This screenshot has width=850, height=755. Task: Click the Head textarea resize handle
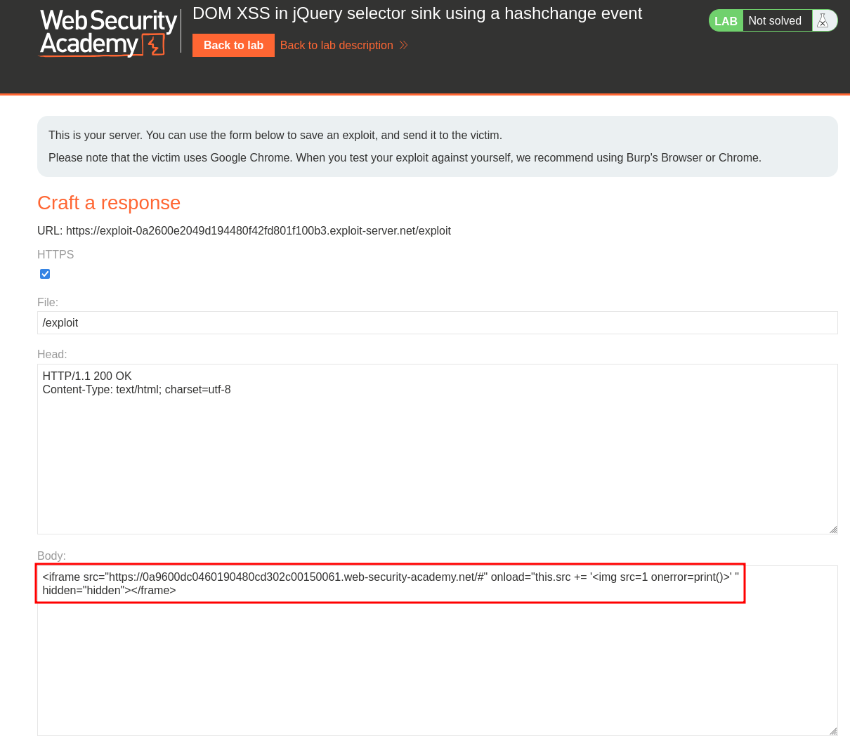(833, 530)
